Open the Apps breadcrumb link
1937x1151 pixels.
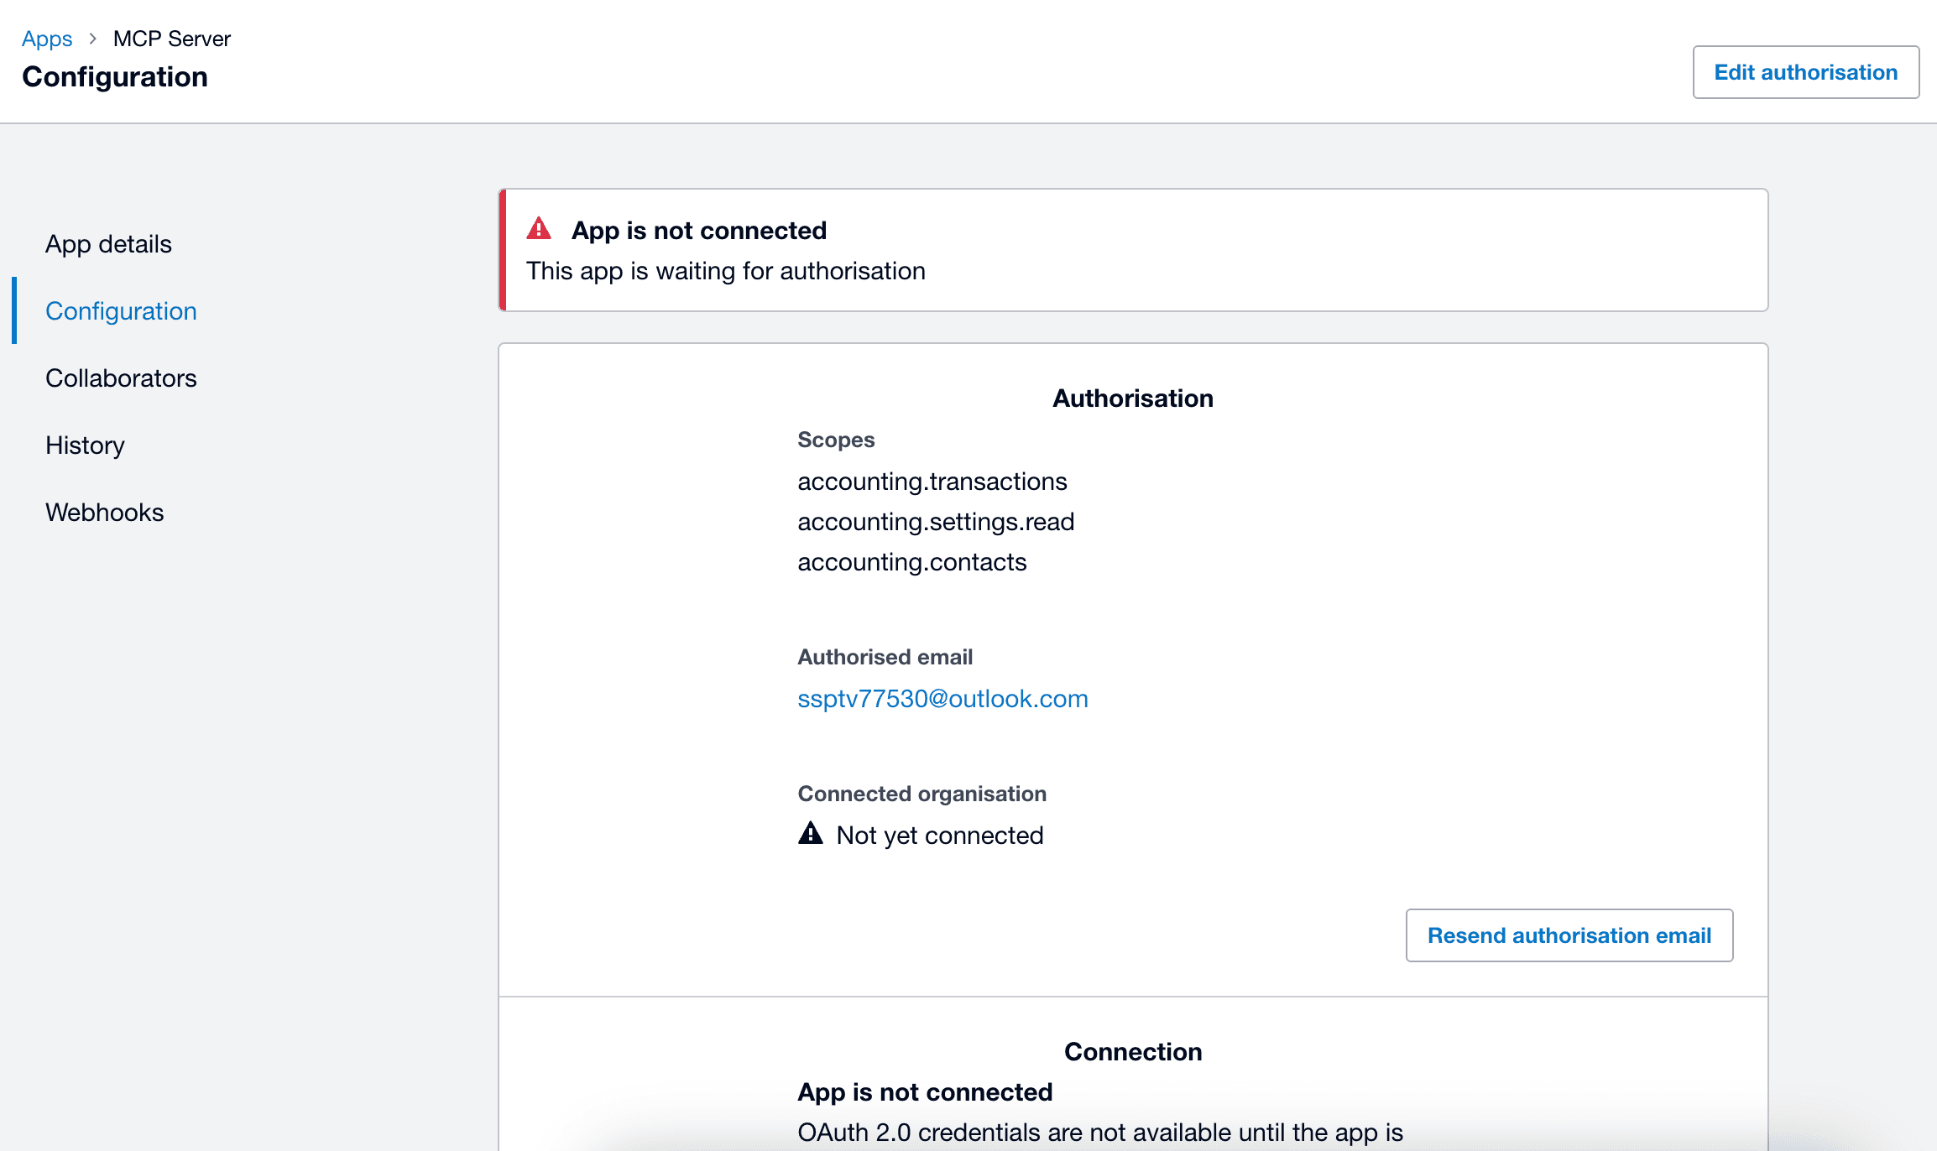(47, 39)
